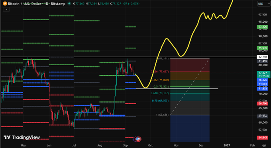Click the Oct label on time axis
The height and width of the screenshot is (148, 271).
(x=150, y=145)
